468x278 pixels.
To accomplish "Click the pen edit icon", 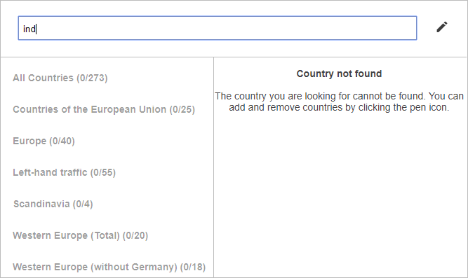I will pyautogui.click(x=442, y=27).
